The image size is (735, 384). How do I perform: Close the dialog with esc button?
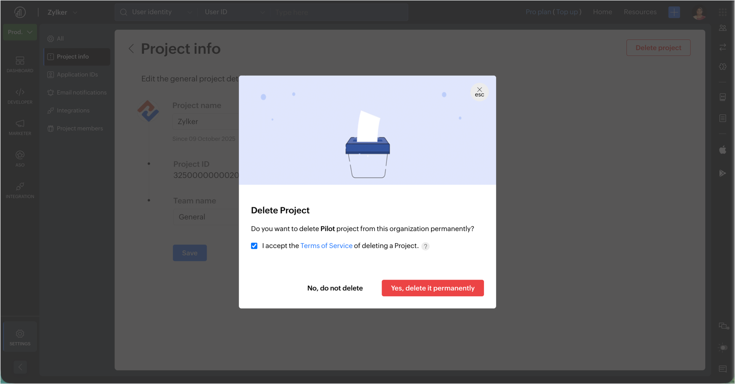pos(479,92)
